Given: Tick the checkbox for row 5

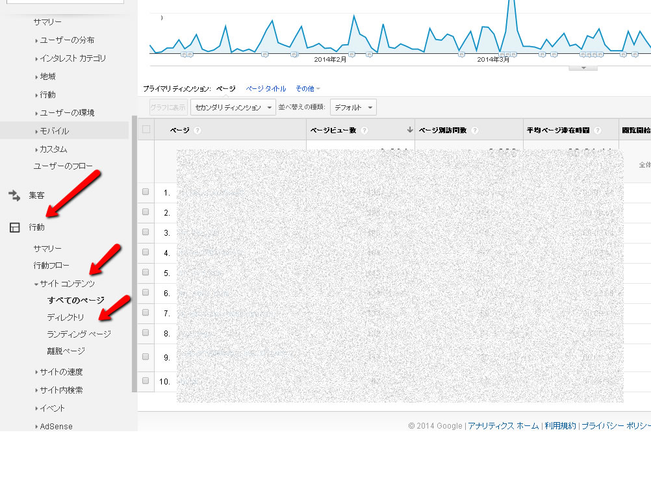Looking at the screenshot, I should (x=146, y=272).
